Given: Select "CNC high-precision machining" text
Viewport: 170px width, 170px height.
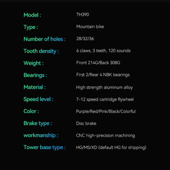Looking at the screenshot, I should coord(105,135).
